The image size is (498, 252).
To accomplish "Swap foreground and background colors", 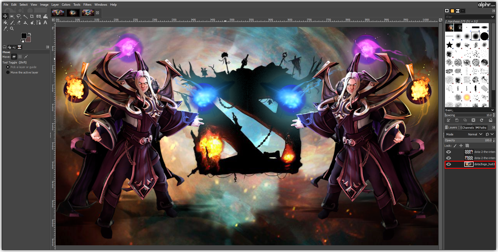I will (30, 34).
